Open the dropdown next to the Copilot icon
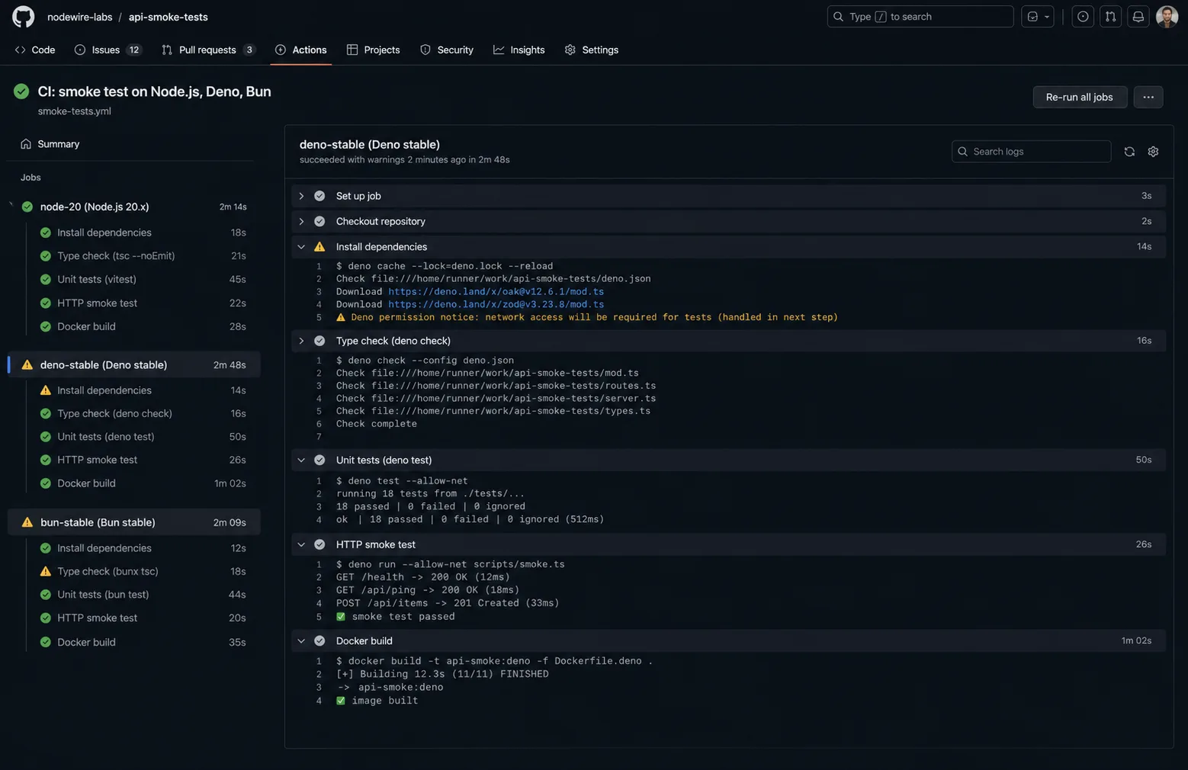Image resolution: width=1188 pixels, height=770 pixels. [1047, 17]
